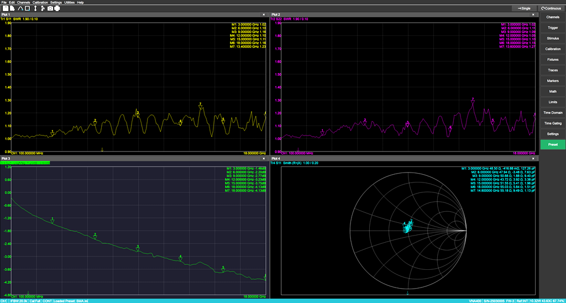Image resolution: width=566 pixels, height=303 pixels.
Task: Select marker 4 triangle in Plot 1
Action: (181, 123)
